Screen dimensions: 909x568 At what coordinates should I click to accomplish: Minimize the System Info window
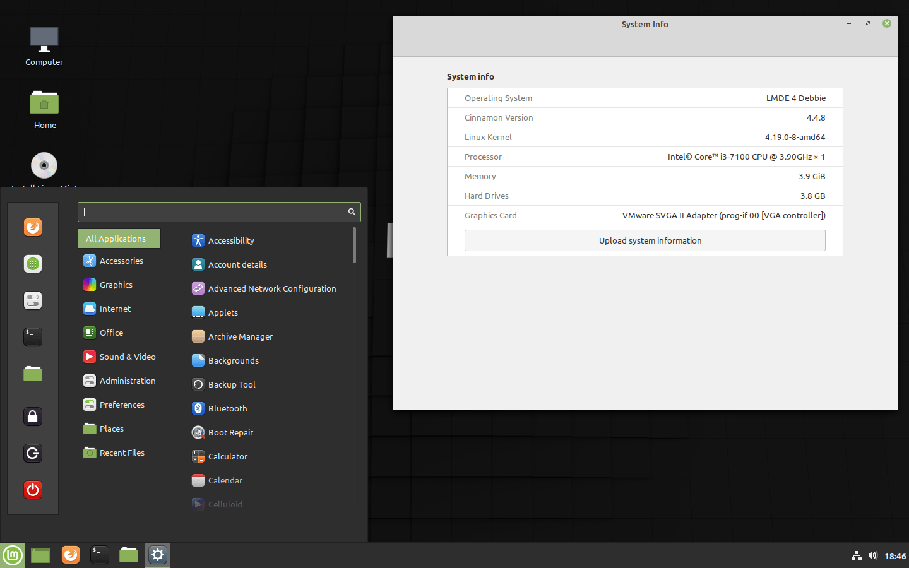tap(849, 23)
